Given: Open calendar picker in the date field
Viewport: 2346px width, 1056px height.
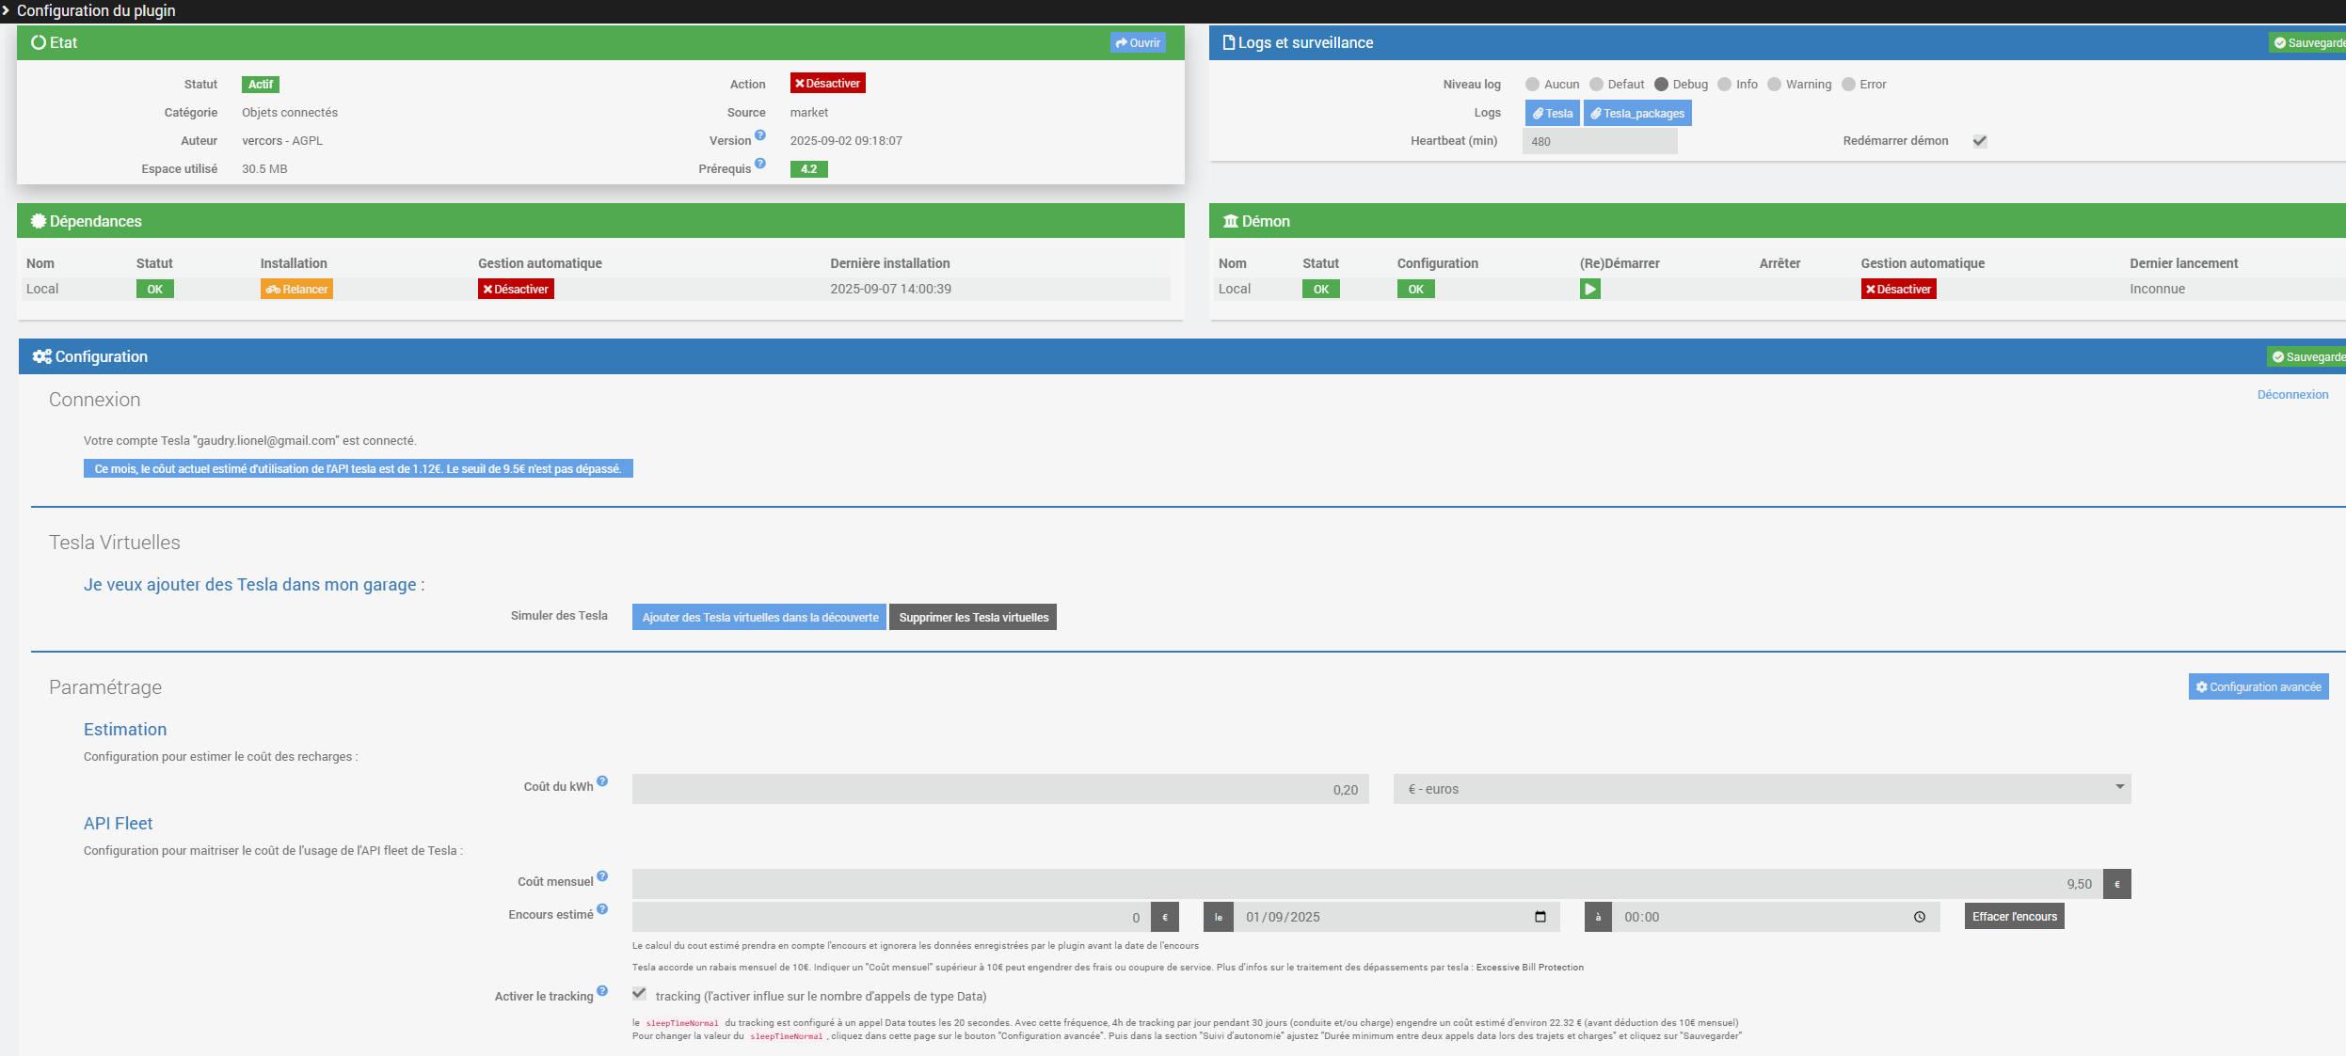Looking at the screenshot, I should tap(1540, 917).
